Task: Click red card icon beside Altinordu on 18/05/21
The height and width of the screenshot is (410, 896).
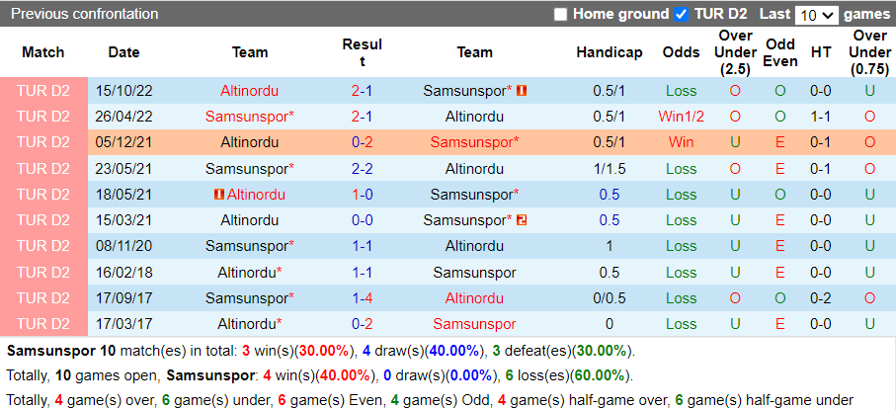Action: point(219,195)
